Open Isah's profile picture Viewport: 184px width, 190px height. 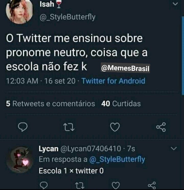point(19,11)
